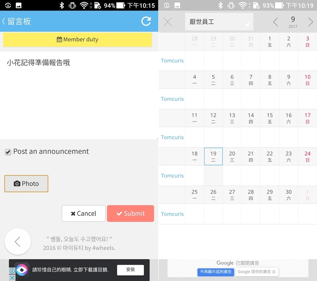Image resolution: width=317 pixels, height=281 pixels.
Task: Tap battery icon showing 93%
Action: pos(279,5)
